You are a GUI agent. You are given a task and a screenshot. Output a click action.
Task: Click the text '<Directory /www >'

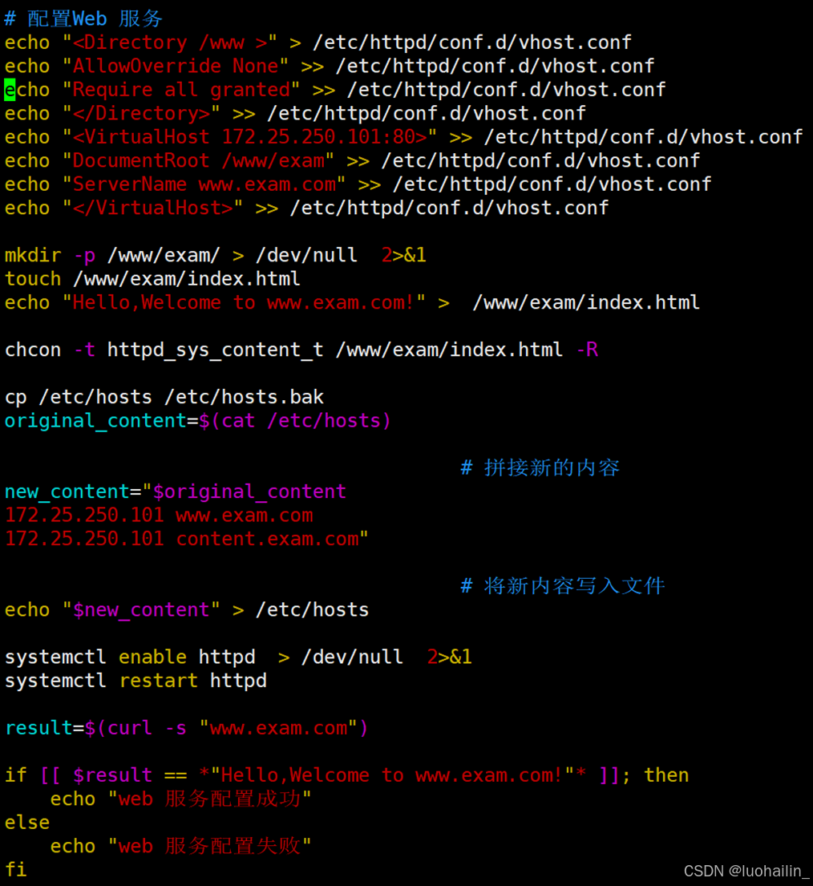coord(169,42)
